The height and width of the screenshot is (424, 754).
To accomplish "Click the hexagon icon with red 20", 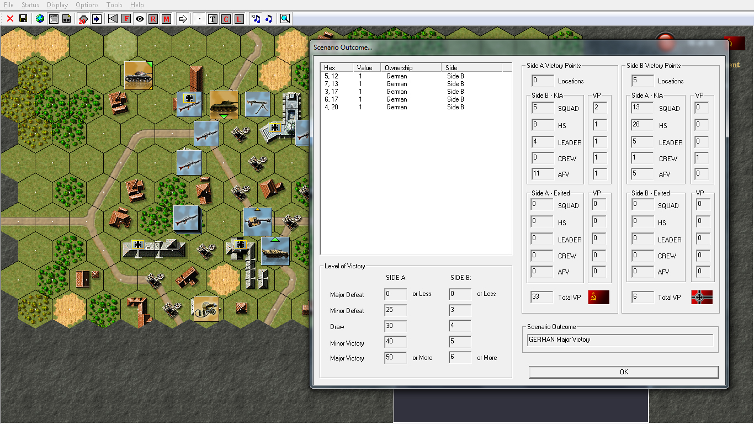I will pos(83,19).
